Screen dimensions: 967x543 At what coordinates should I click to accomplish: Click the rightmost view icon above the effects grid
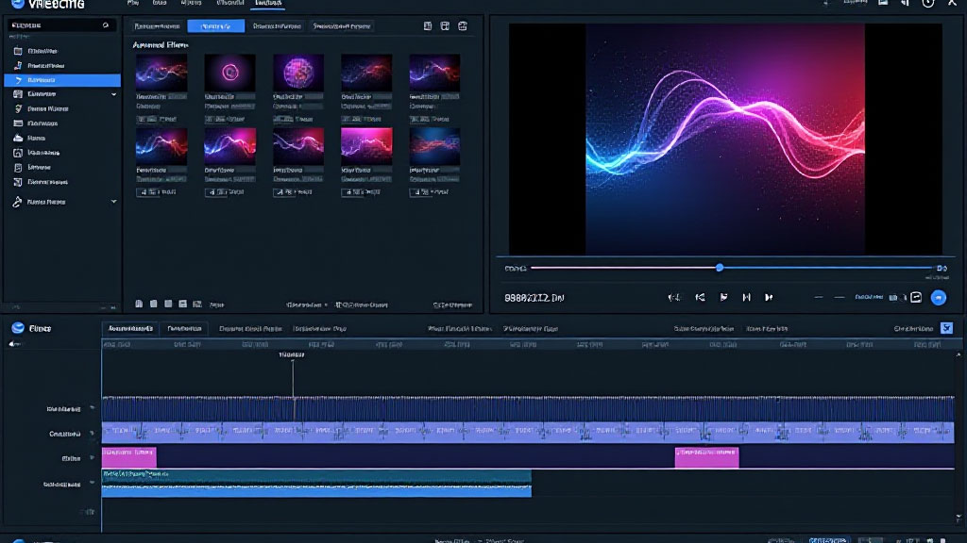462,26
